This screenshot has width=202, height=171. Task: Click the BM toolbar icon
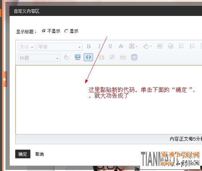point(134,57)
